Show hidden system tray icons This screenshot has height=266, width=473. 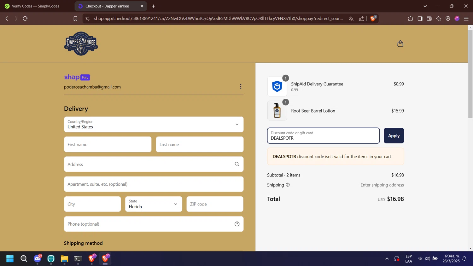(x=387, y=259)
